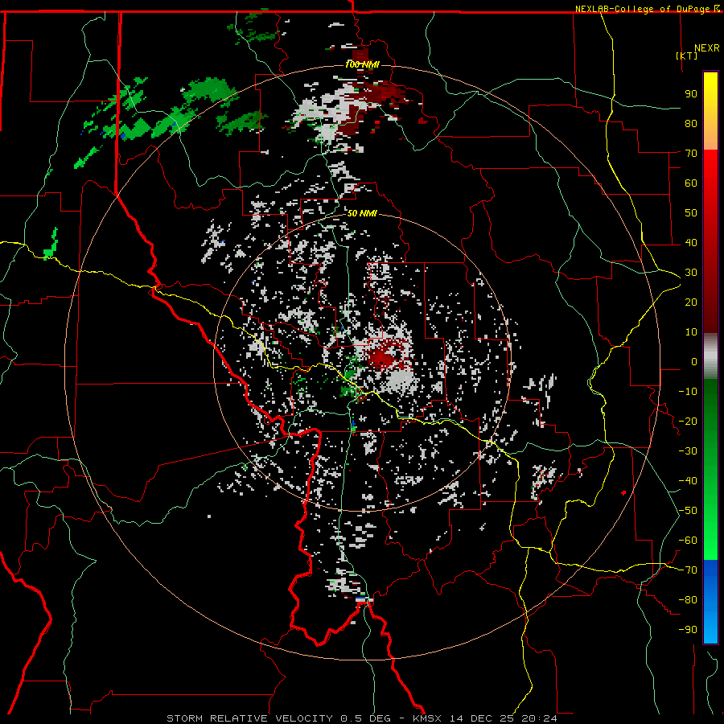The image size is (724, 724).
Task: Click the 14 DEC 25 date text
Action: click(x=482, y=718)
